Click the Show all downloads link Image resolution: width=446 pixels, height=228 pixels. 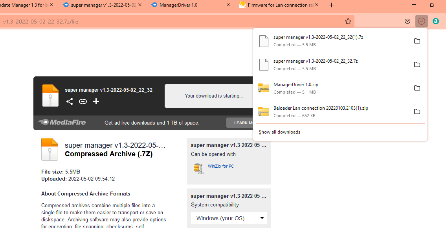279,132
